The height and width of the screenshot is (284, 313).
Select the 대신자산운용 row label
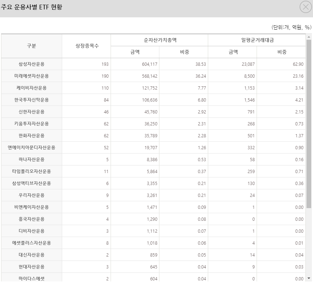click(31, 255)
